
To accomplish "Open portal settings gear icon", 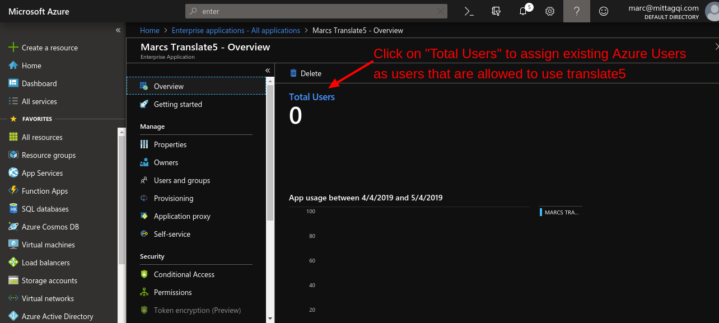I will (550, 11).
